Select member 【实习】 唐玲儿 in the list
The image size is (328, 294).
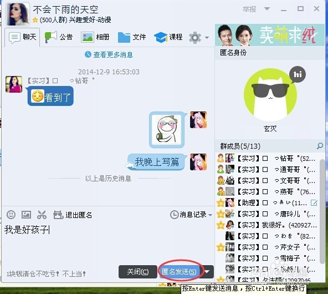[267, 214]
